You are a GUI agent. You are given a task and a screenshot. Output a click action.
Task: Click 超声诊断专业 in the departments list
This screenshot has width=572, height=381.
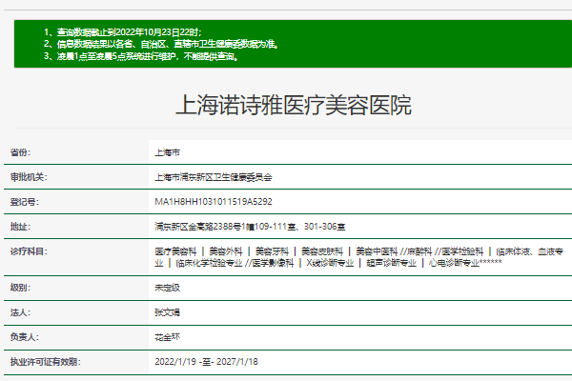[x=392, y=263]
